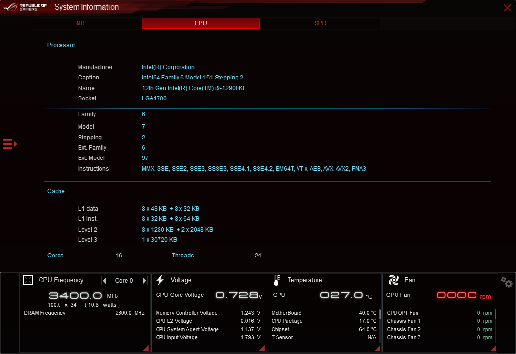Click the Intel64 Family 6 caption value
The height and width of the screenshot is (354, 516).
coord(193,78)
